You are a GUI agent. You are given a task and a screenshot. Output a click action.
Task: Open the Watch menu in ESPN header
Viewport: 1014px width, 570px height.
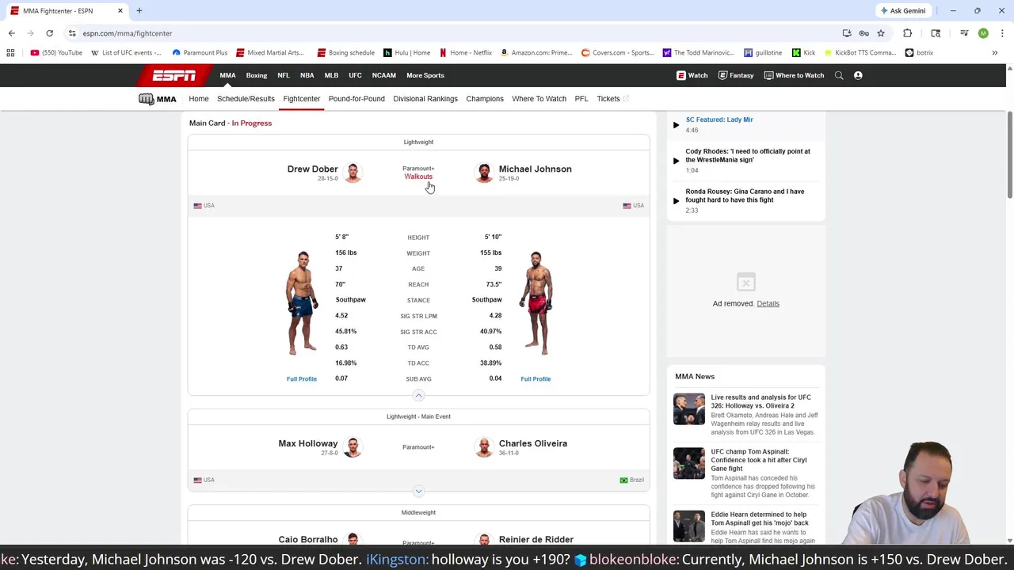[692, 75]
